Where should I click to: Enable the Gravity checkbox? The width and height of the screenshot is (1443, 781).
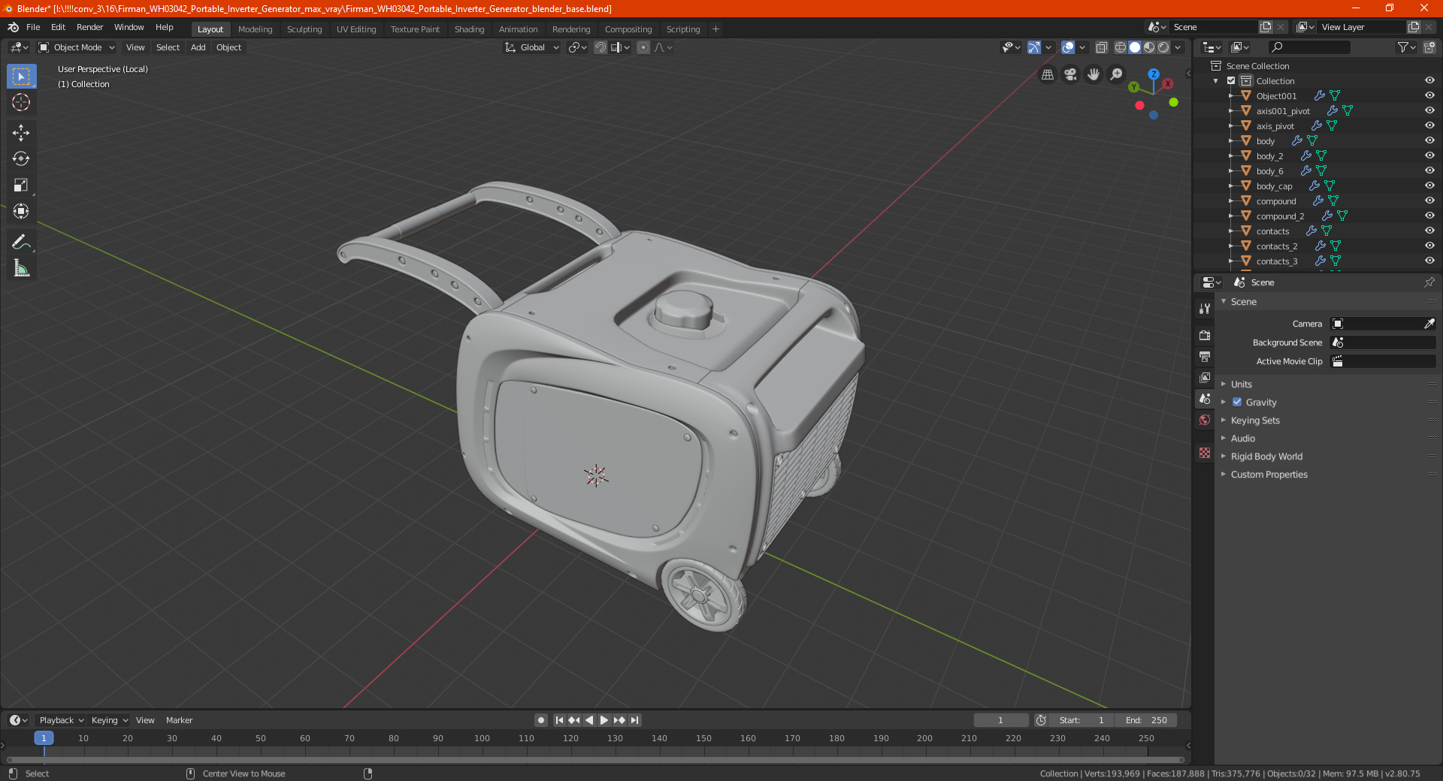tap(1237, 403)
